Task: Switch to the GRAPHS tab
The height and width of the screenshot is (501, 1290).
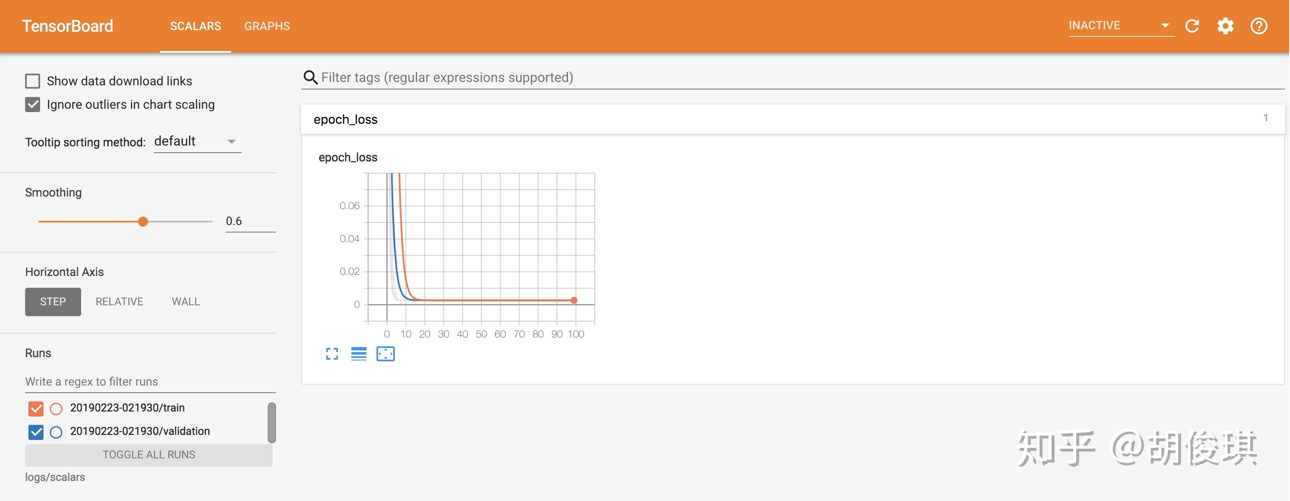Action: [267, 26]
